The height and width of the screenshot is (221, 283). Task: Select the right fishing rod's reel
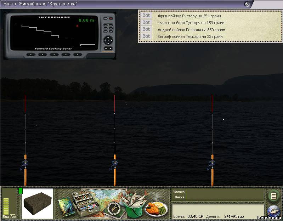pyautogui.click(x=211, y=165)
